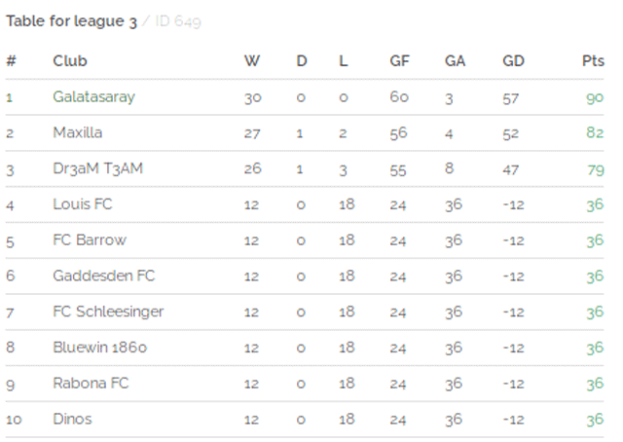Click the Club column header
Viewport: 623px width, 442px height.
pos(70,60)
